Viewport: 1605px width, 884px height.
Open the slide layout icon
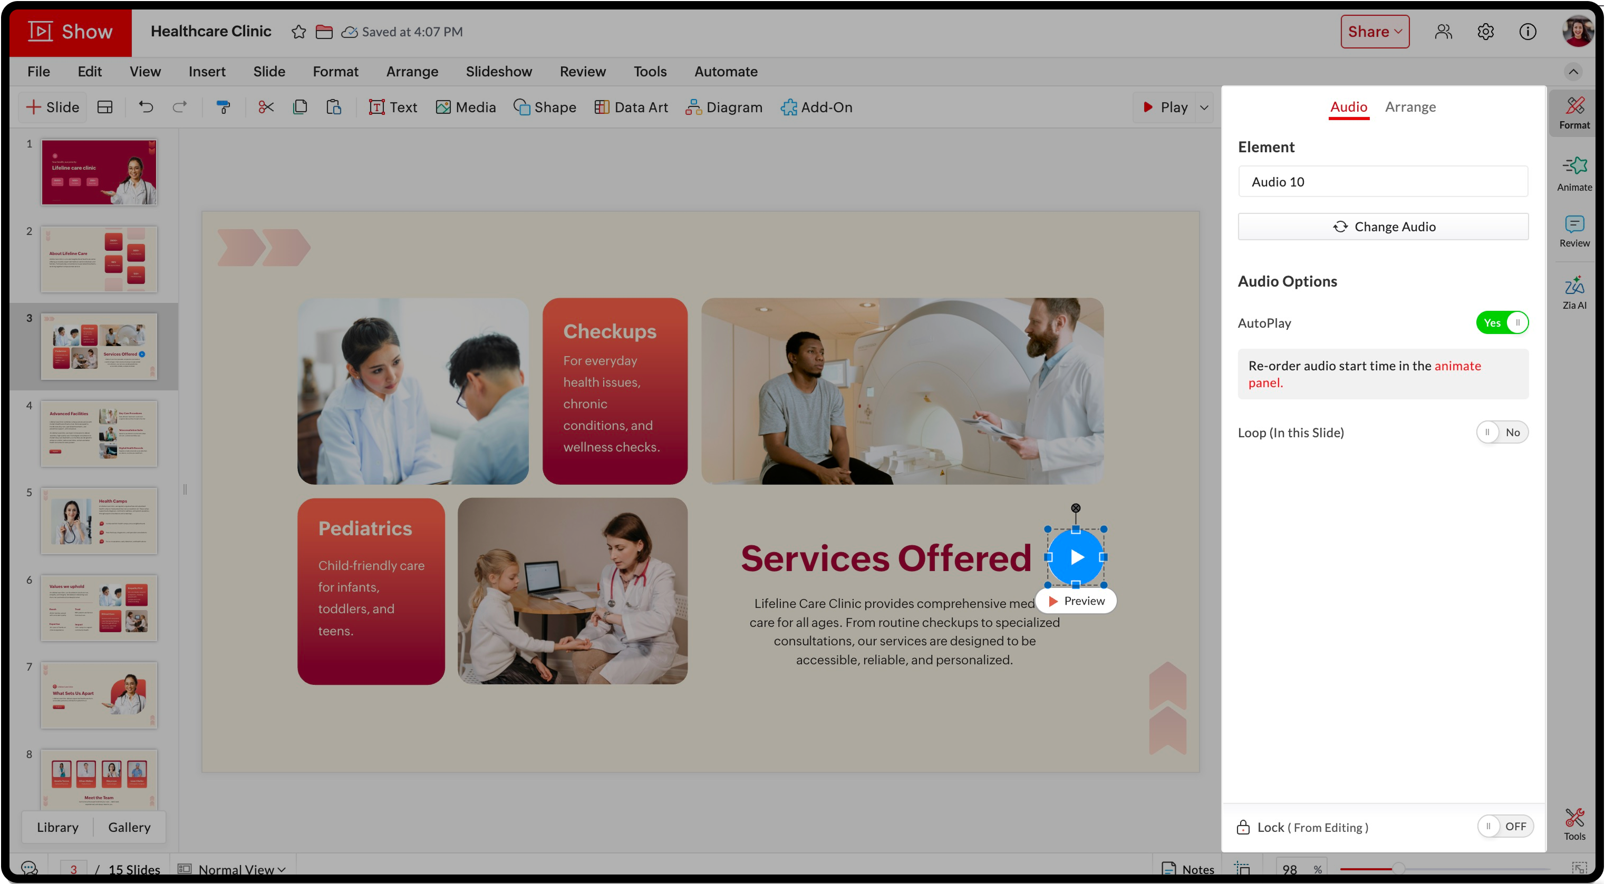tap(105, 107)
